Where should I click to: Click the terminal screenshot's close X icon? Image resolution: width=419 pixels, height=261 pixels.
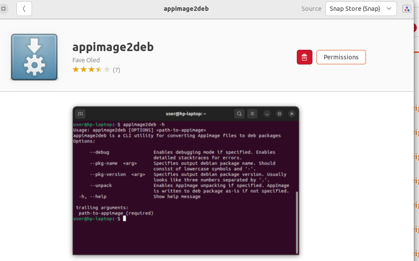292,114
